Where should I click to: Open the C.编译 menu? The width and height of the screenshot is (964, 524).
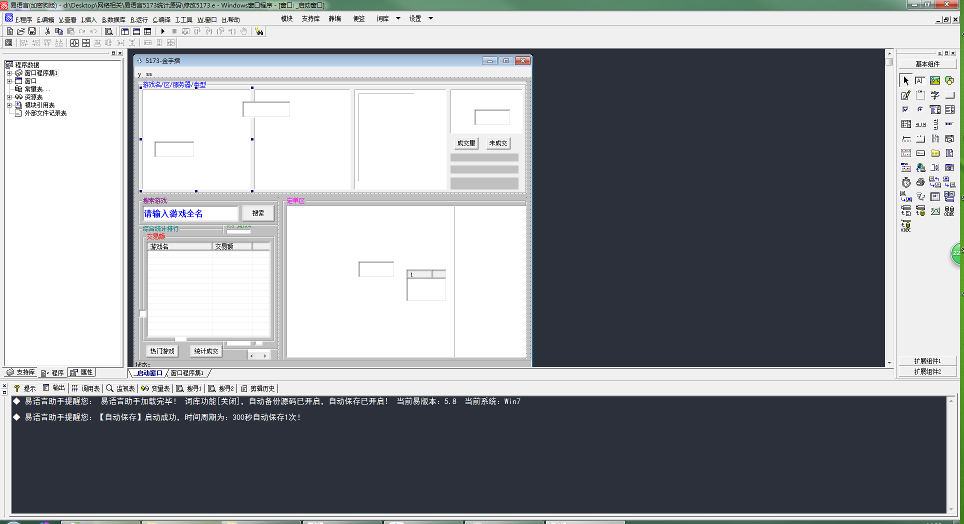point(161,20)
